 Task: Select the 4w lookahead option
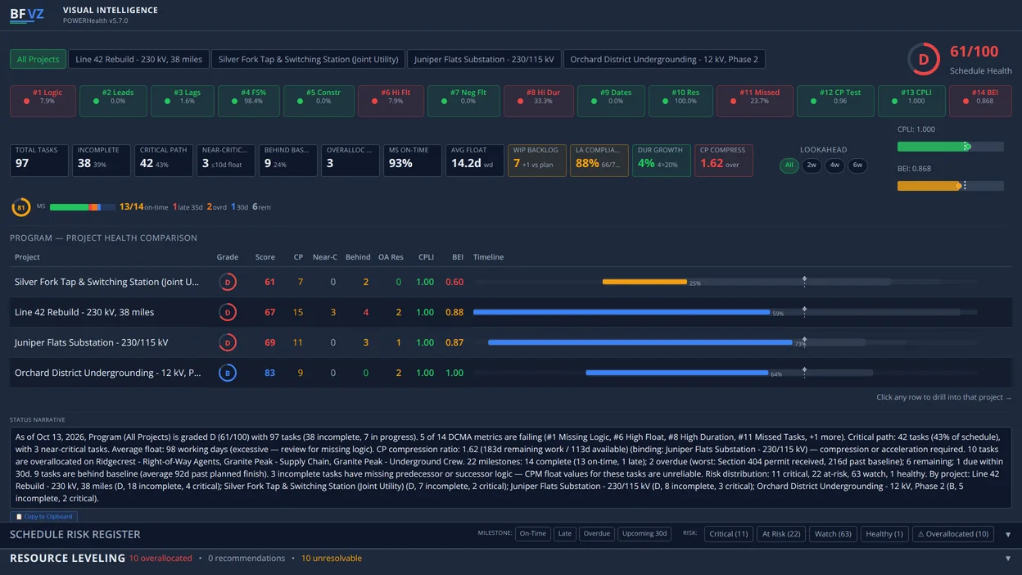point(834,165)
